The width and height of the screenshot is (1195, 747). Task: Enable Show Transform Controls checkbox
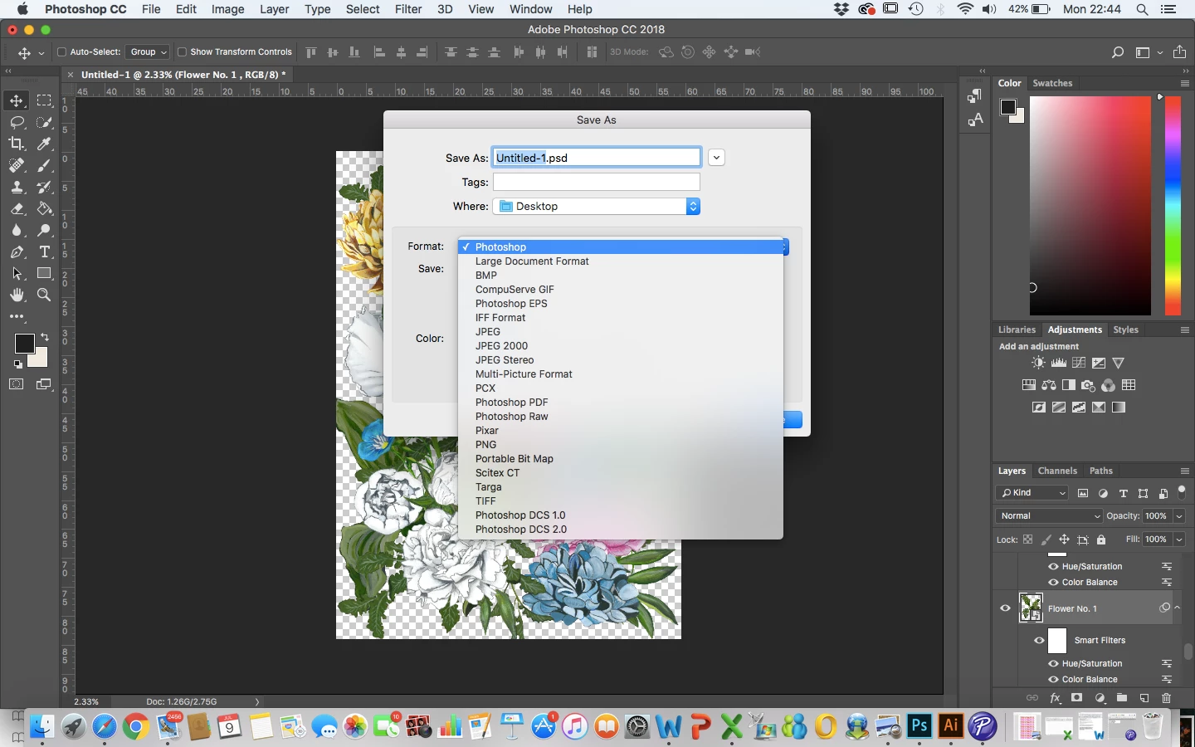coord(182,52)
